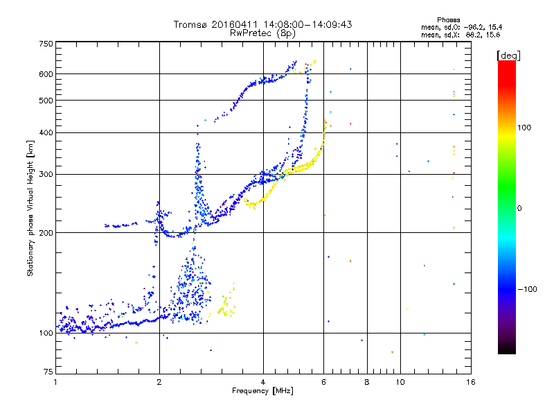Click the y-axis label "Stationary phase Virtual Height [km]"
The image size is (554, 416).
pos(30,209)
